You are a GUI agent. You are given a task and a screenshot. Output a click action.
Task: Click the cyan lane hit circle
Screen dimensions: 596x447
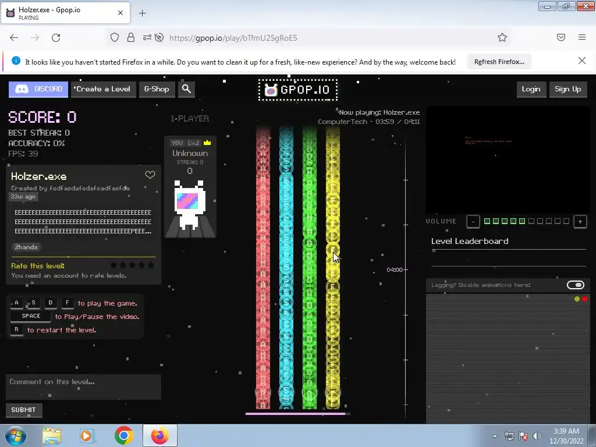286,392
